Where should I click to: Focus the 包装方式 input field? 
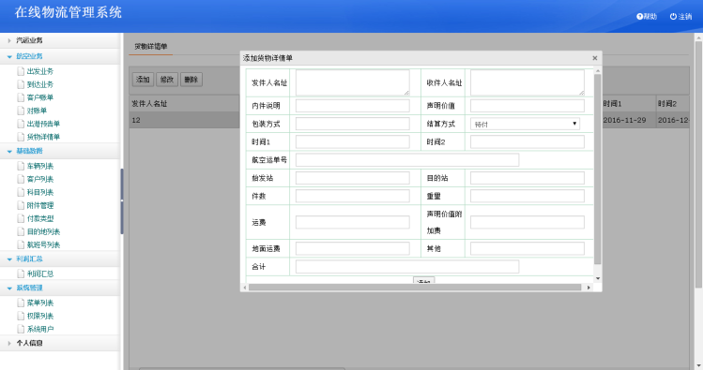click(x=352, y=124)
